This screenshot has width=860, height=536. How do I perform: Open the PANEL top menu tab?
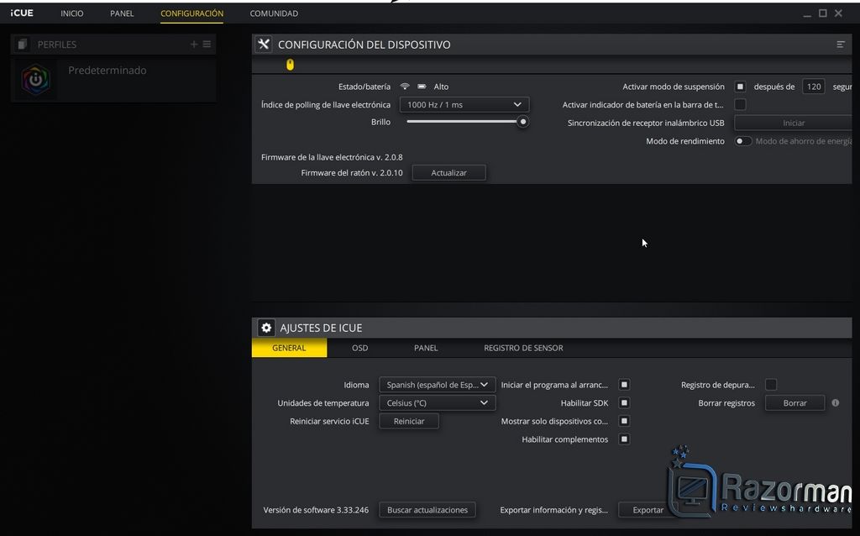(122, 13)
